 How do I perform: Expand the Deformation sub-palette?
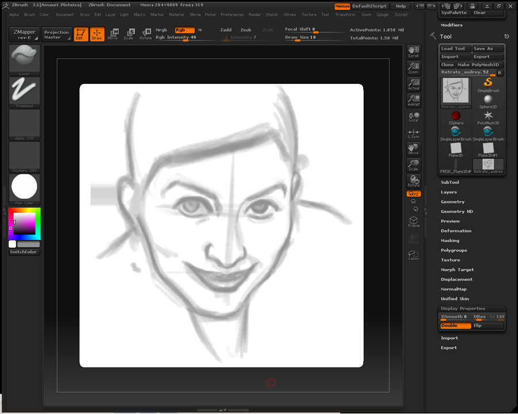point(456,231)
